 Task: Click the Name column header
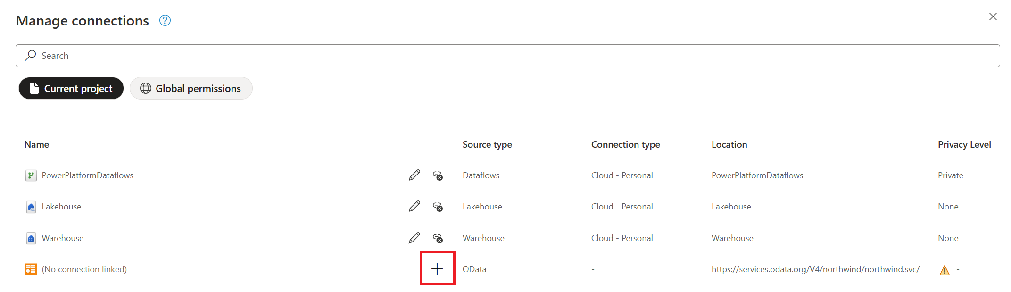(x=37, y=144)
